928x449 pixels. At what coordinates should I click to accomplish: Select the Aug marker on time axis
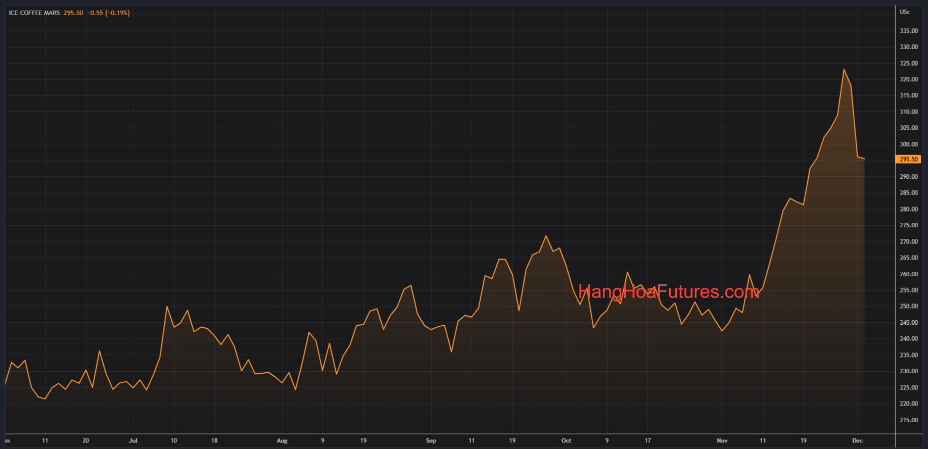click(282, 440)
